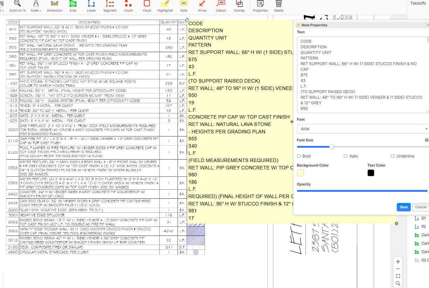Image resolution: width=429 pixels, height=288 pixels.
Task: Open the Properties toolbar item
Action: [x=260, y=6]
